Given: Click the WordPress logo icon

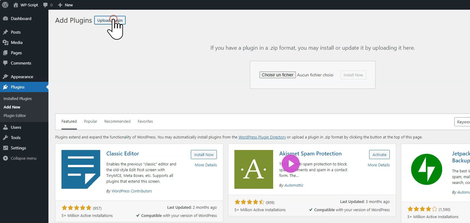Looking at the screenshot, I should [x=5, y=5].
